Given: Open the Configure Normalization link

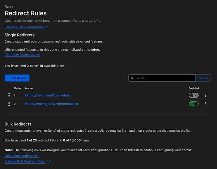Looking at the screenshot, I should coord(22,54).
